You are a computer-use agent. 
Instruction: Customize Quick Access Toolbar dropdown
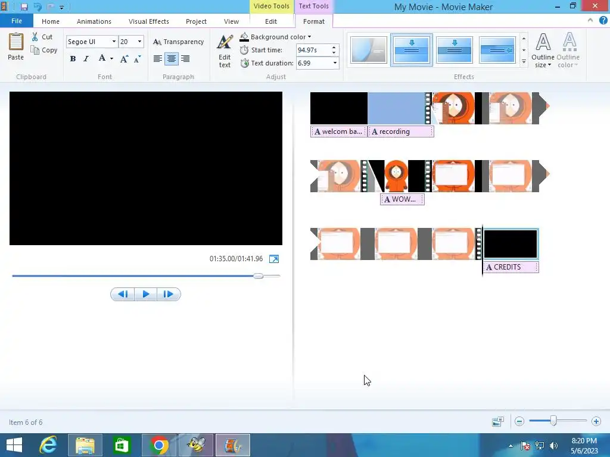61,7
